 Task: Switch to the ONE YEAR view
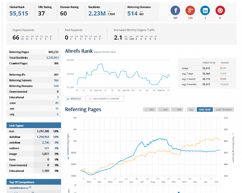[x=204, y=110]
